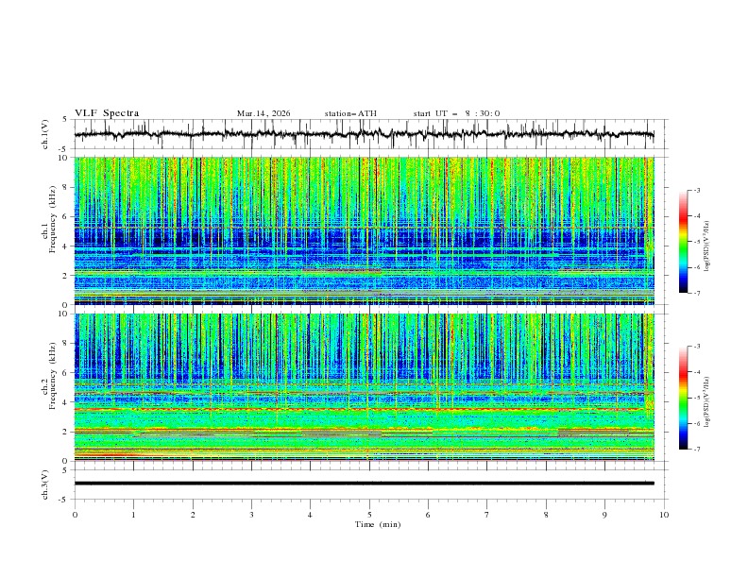The height and width of the screenshot is (578, 748).
Task: Click the ch.3(V) axis label
Action: click(46, 483)
